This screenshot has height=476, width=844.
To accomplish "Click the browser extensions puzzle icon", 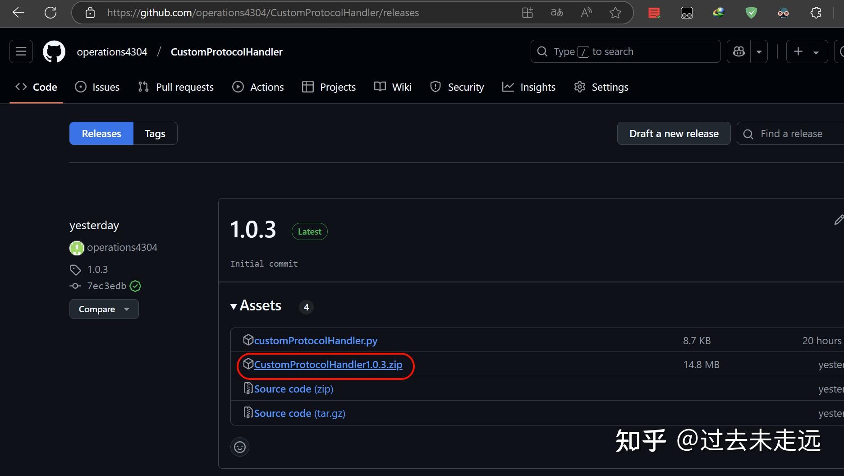I will [816, 12].
